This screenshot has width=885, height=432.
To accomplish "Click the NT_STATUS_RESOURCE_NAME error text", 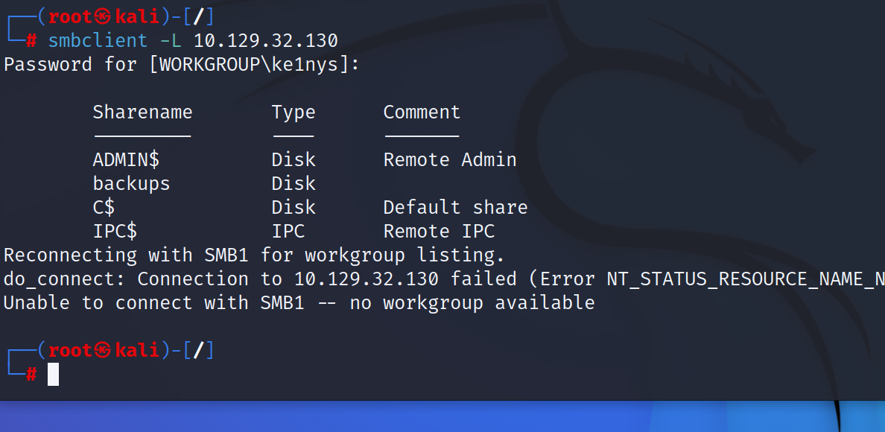I will point(746,279).
